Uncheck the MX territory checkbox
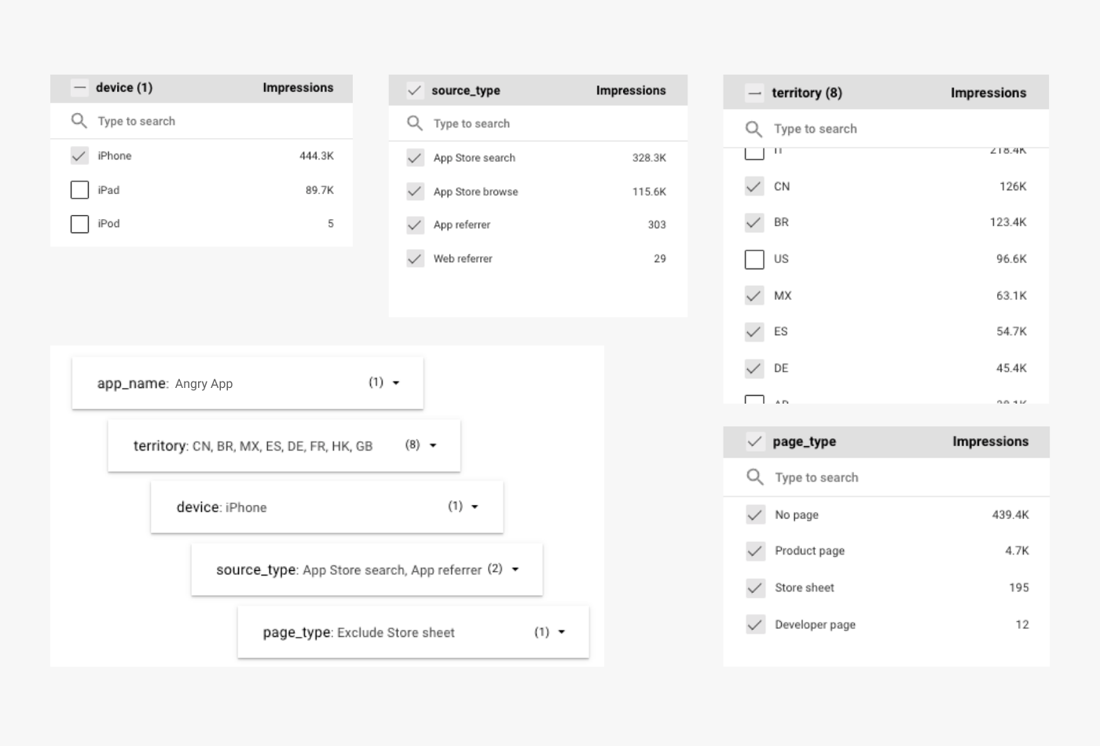Image resolution: width=1100 pixels, height=746 pixels. (754, 295)
